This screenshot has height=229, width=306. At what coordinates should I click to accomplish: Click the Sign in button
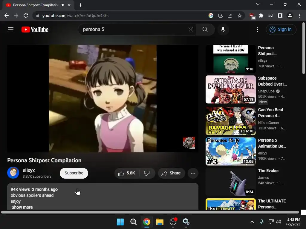tap(281, 30)
